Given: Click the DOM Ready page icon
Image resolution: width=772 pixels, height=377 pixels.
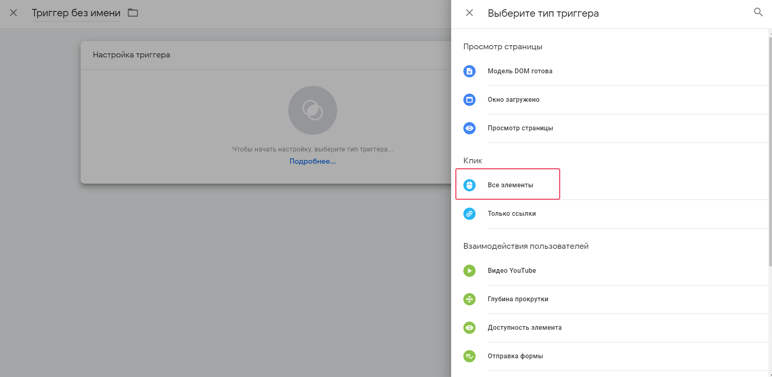Looking at the screenshot, I should (469, 71).
